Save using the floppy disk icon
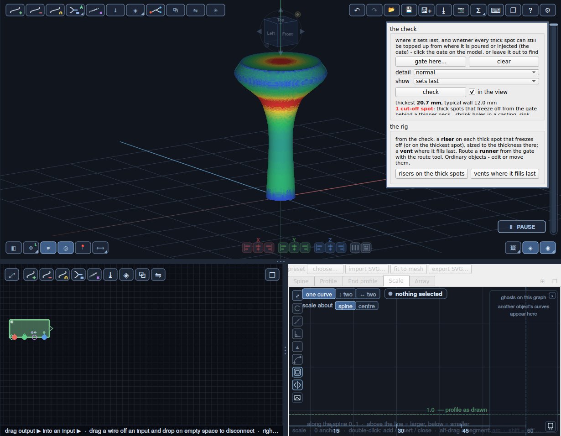561x436 pixels. pos(409,10)
